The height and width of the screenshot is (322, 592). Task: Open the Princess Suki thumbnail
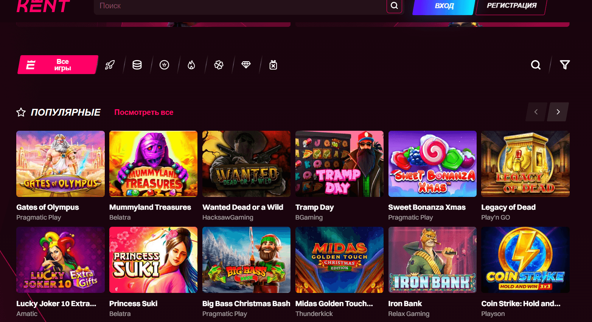(153, 260)
